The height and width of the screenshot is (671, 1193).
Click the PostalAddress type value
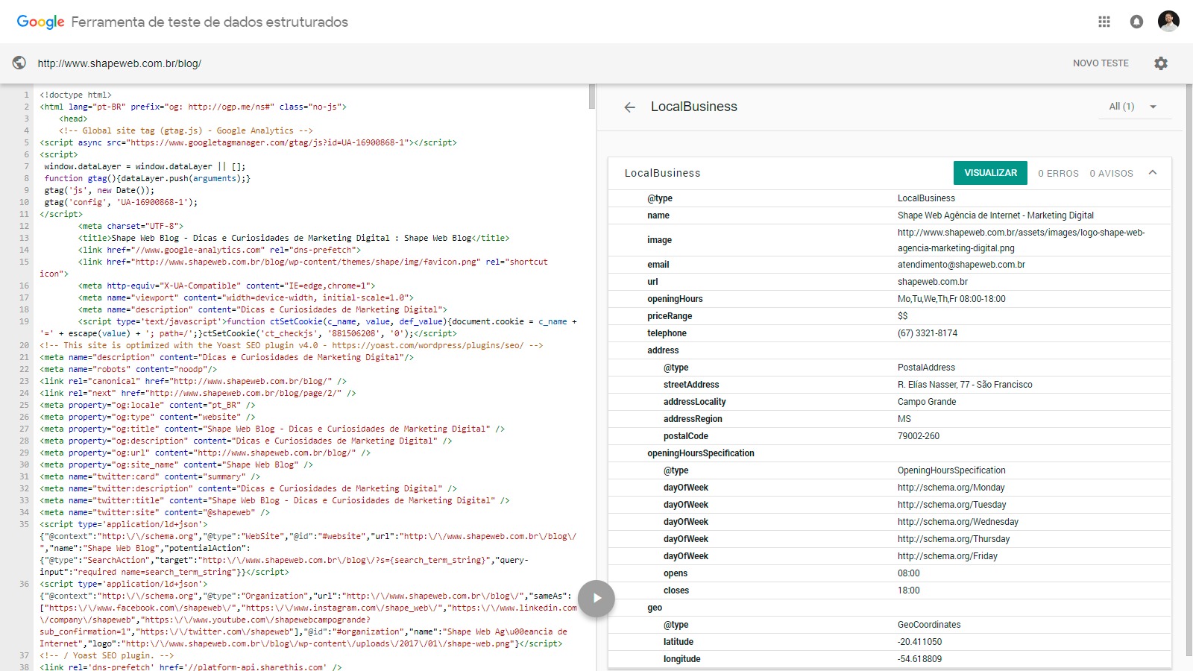(926, 368)
